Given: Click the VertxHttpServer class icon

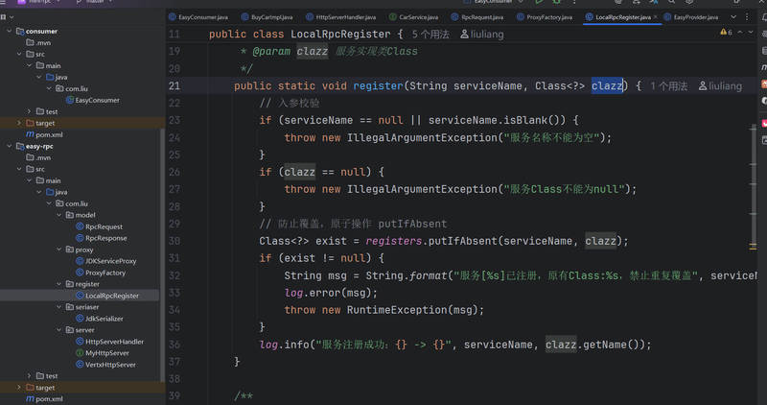Looking at the screenshot, I should pyautogui.click(x=80, y=365).
